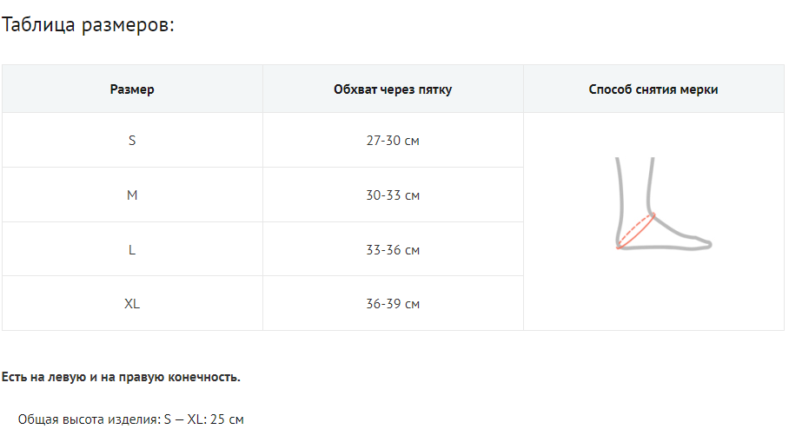Click the '30-33 см' measurement cell
Viewport: 789px width, 429px height.
coord(393,195)
